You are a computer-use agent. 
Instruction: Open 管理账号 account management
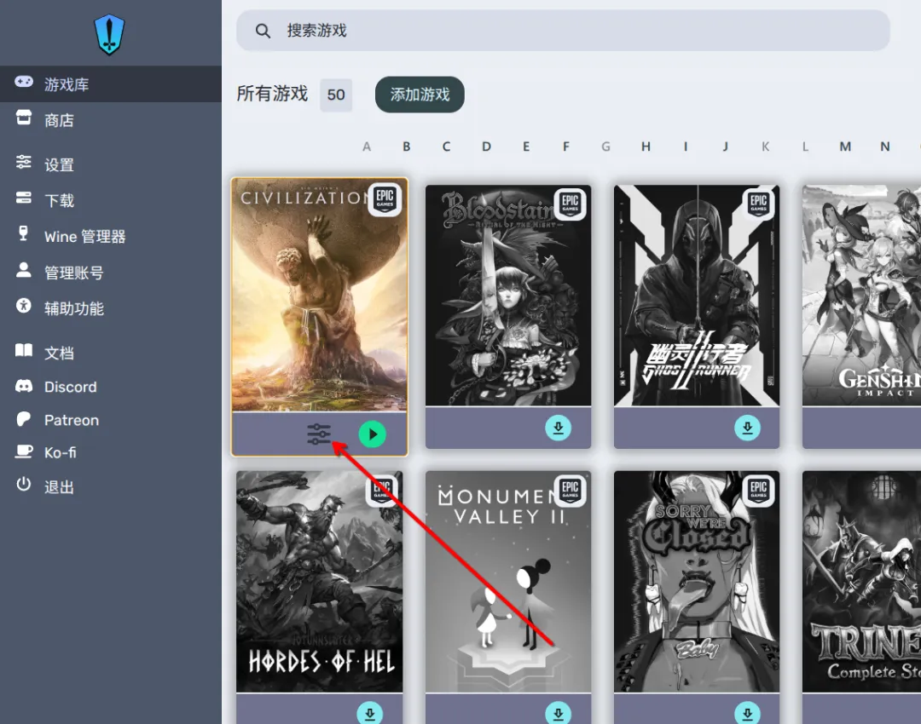click(110, 273)
